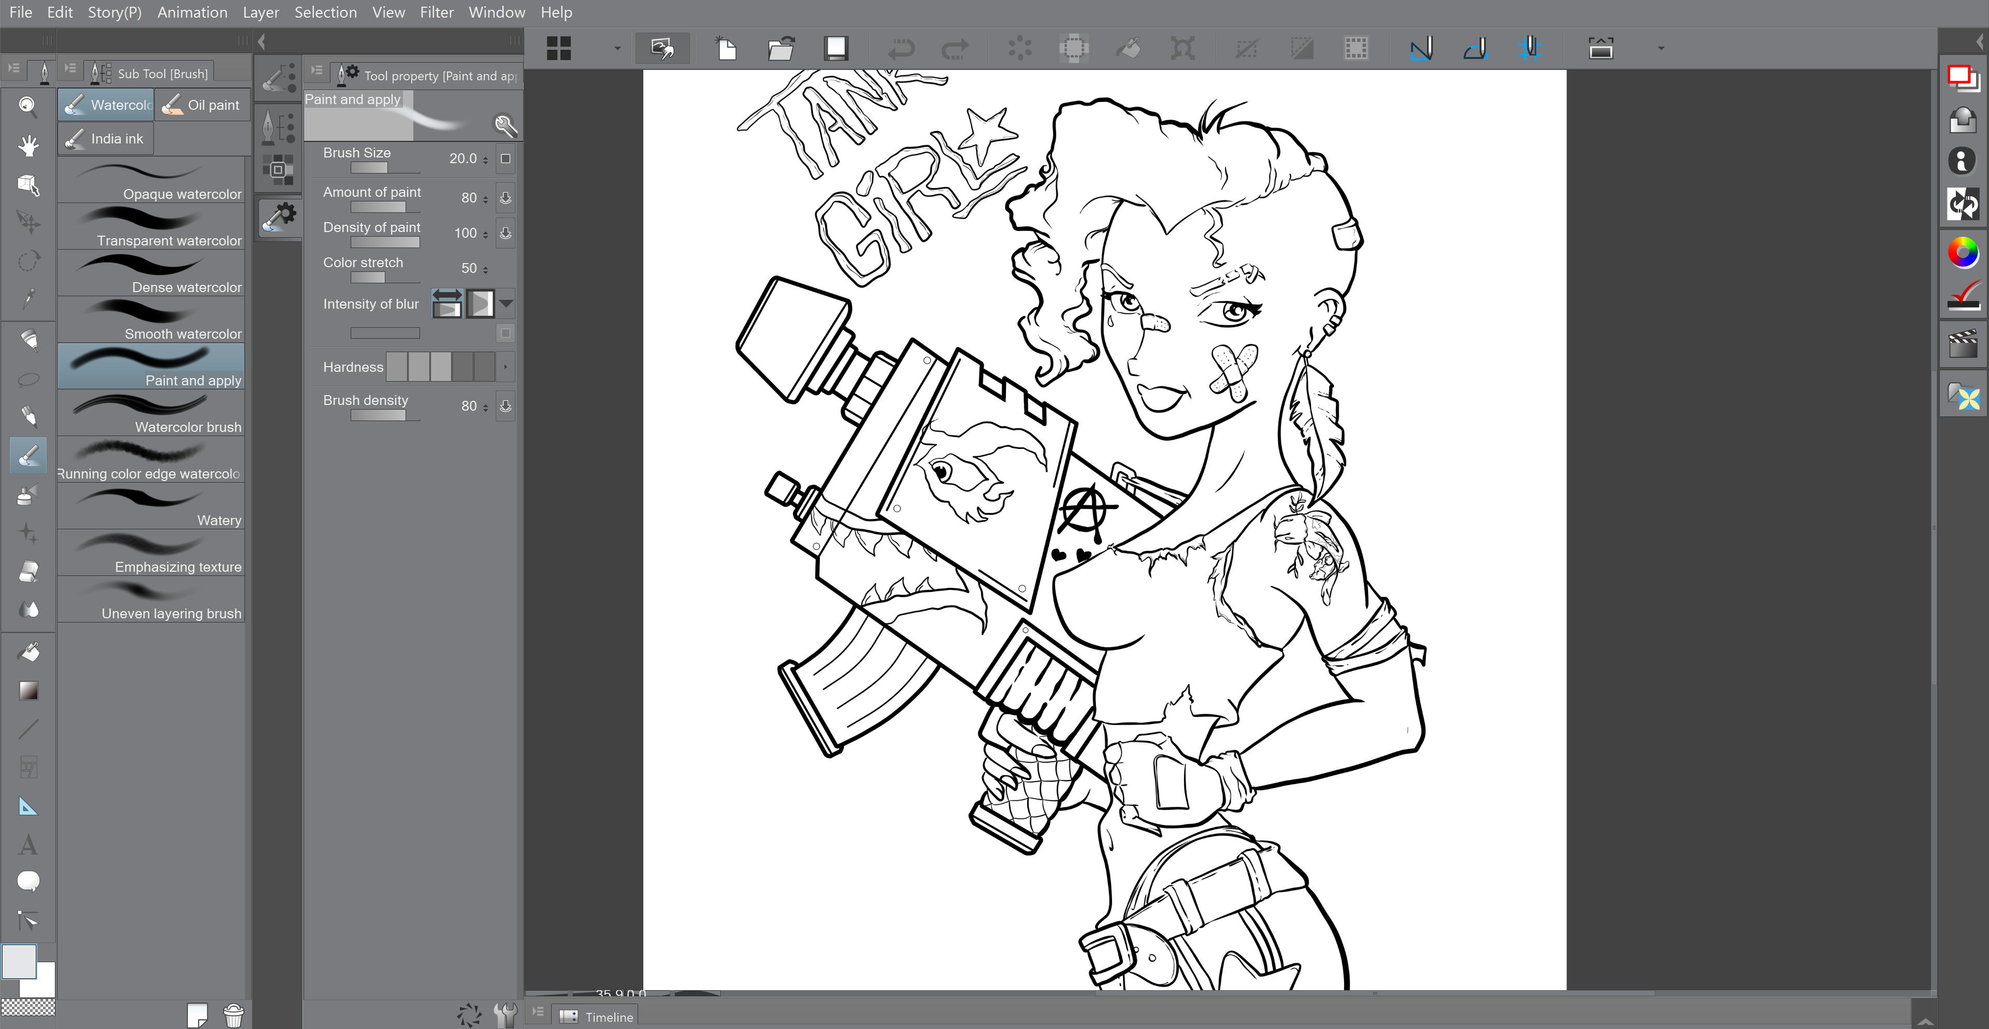The height and width of the screenshot is (1029, 1989).
Task: Open command bar overflow dropdown arrow
Action: pyautogui.click(x=1661, y=49)
